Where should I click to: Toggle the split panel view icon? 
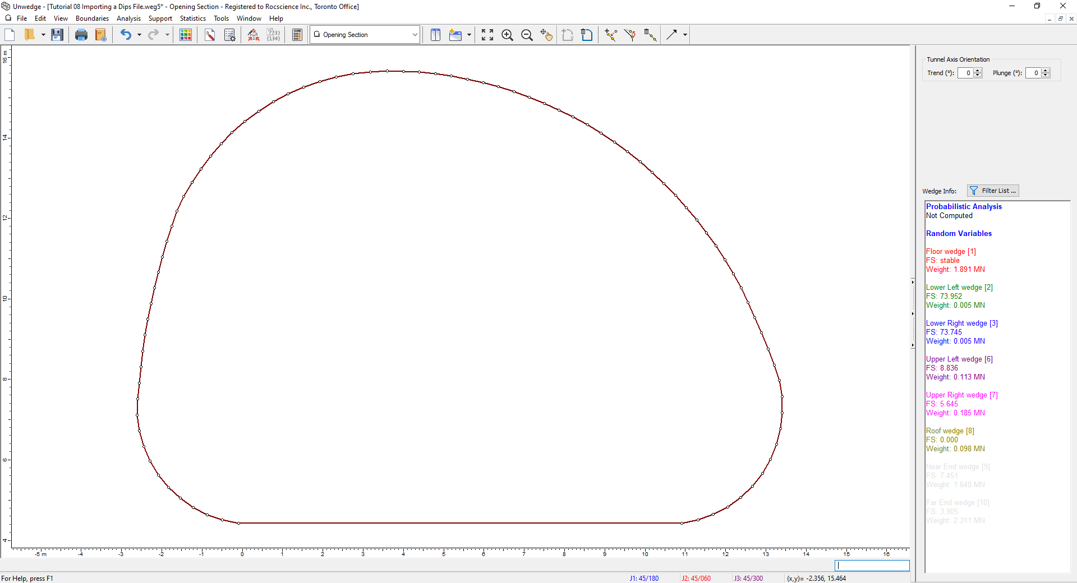click(435, 35)
